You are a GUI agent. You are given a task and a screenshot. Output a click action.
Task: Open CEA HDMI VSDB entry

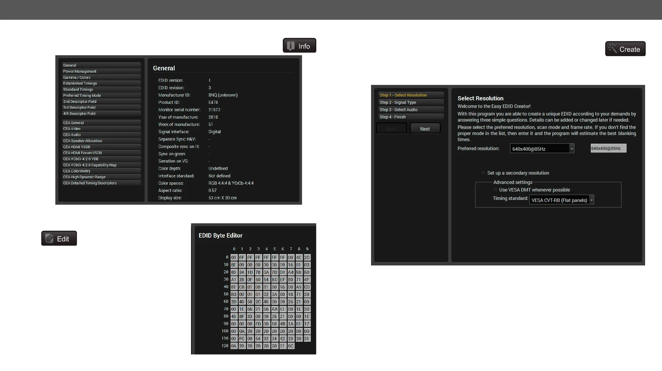click(101, 147)
